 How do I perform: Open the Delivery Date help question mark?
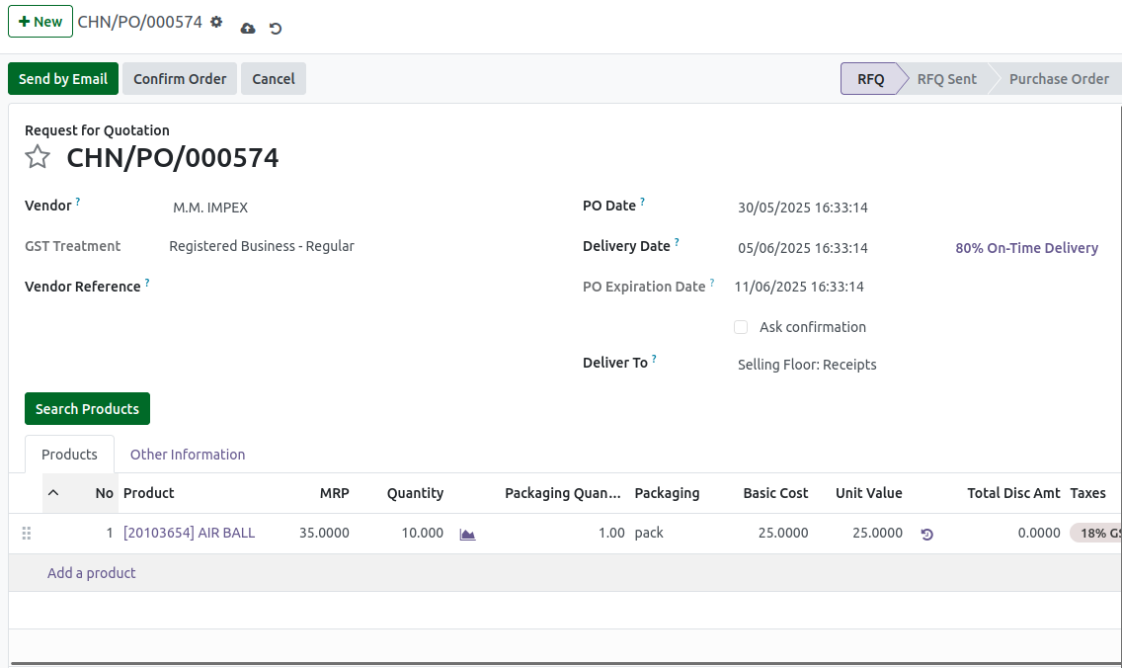click(x=677, y=242)
